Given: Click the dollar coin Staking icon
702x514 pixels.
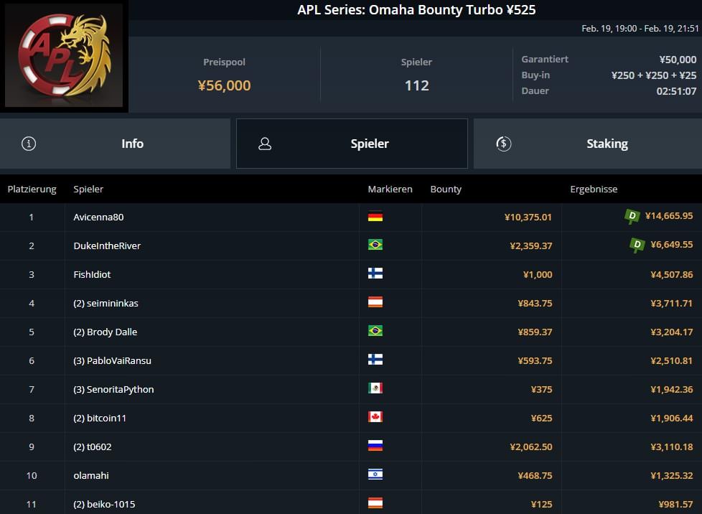Looking at the screenshot, I should [504, 144].
